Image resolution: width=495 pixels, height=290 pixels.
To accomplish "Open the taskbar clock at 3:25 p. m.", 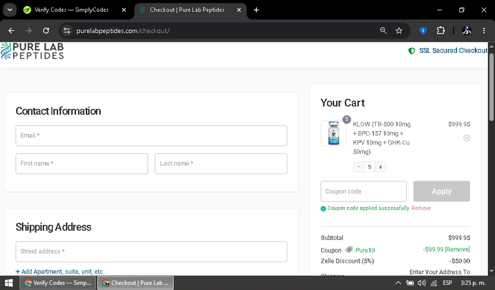I will tap(473, 283).
